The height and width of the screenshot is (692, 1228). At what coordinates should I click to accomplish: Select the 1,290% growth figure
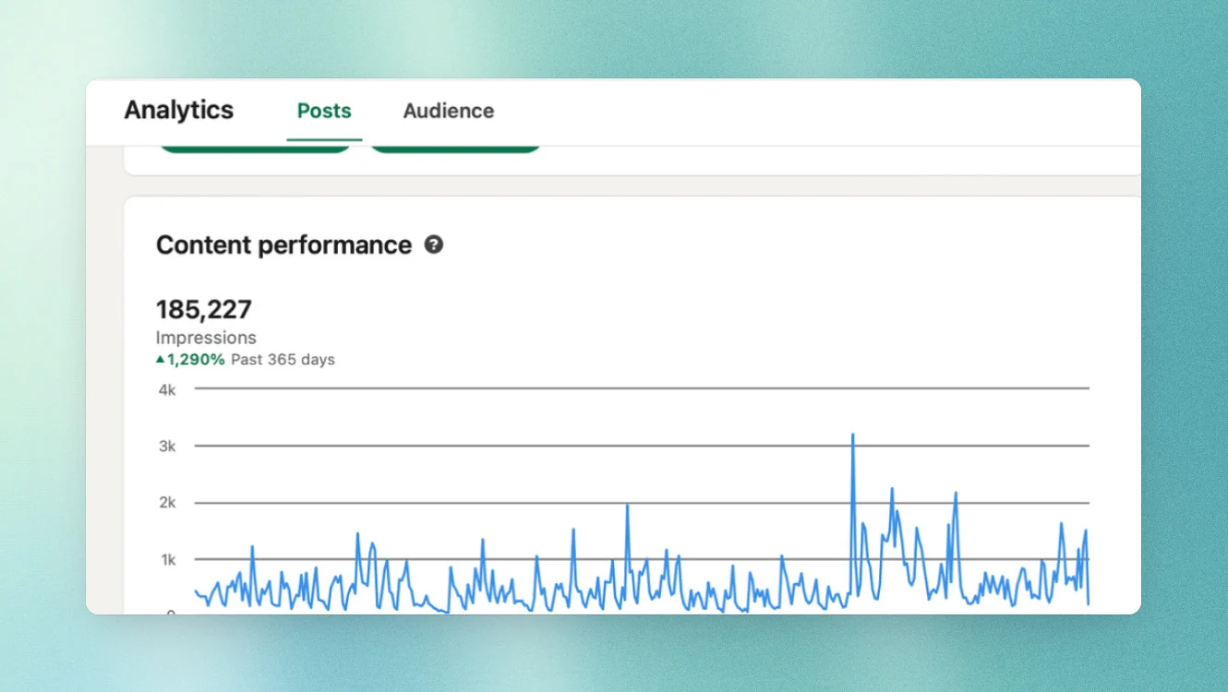point(196,360)
